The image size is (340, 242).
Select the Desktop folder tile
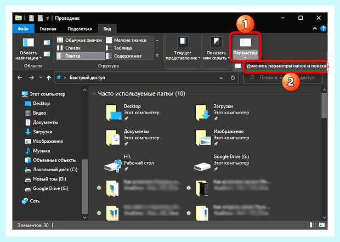coord(133,112)
